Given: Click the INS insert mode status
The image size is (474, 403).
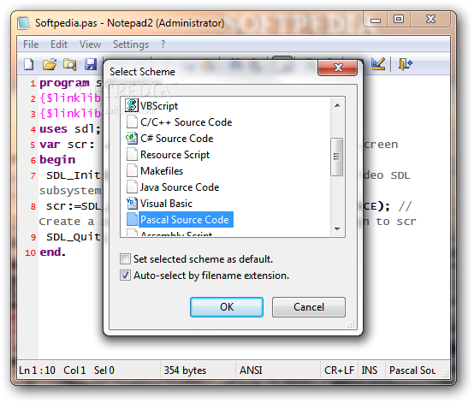Looking at the screenshot, I should pyautogui.click(x=370, y=370).
